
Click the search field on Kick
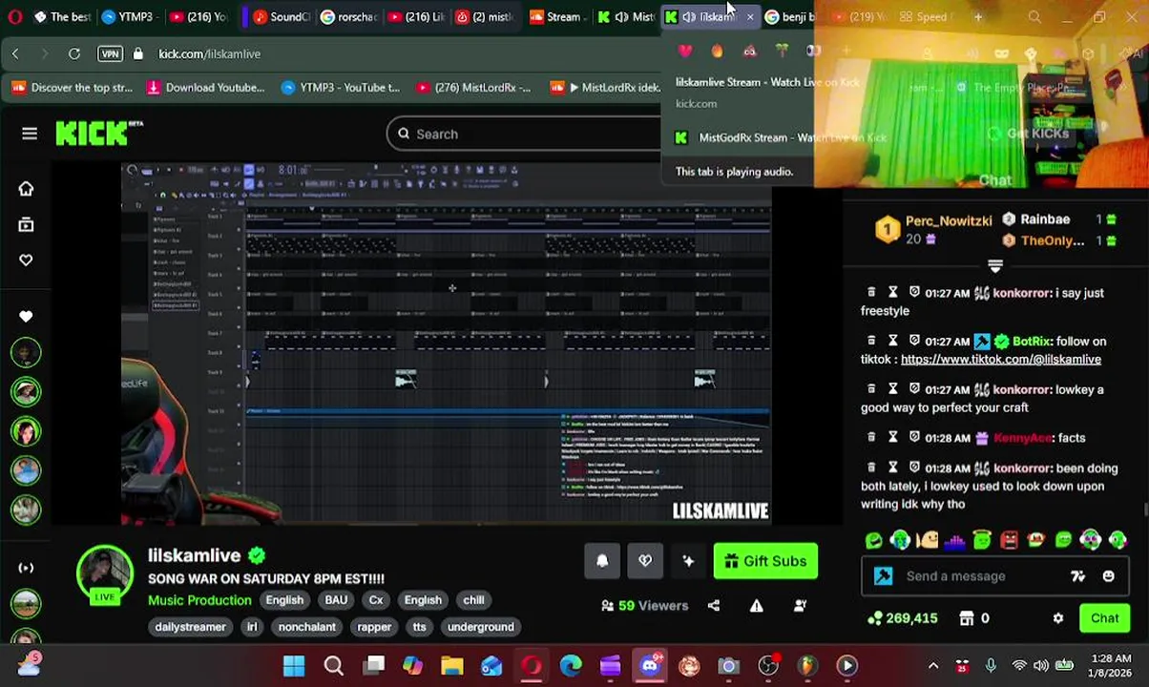(x=525, y=135)
